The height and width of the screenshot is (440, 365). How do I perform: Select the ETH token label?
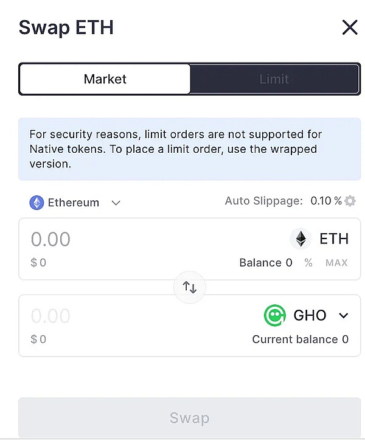click(334, 239)
